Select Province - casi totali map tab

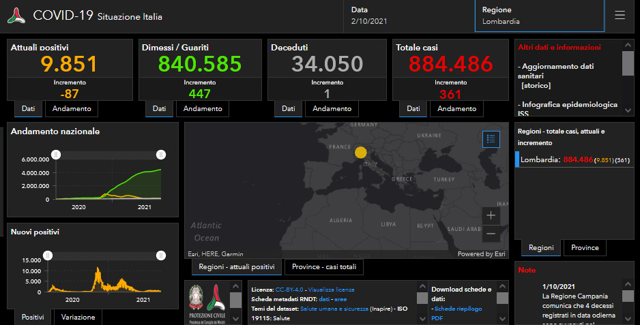tap(324, 267)
